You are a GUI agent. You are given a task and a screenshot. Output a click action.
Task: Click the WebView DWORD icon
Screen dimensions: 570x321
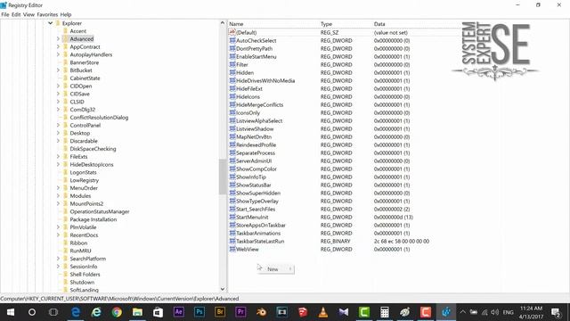232,249
